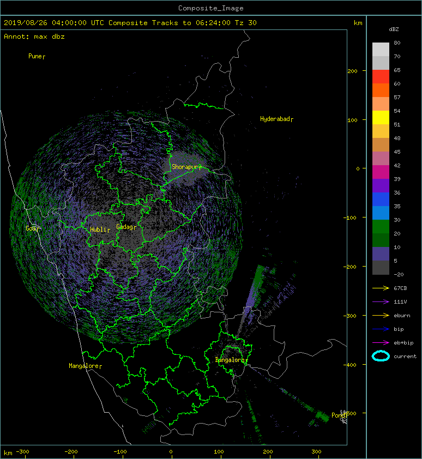
Task: Select the light orange 54–57 dBZ swatch
Action: tap(381, 104)
